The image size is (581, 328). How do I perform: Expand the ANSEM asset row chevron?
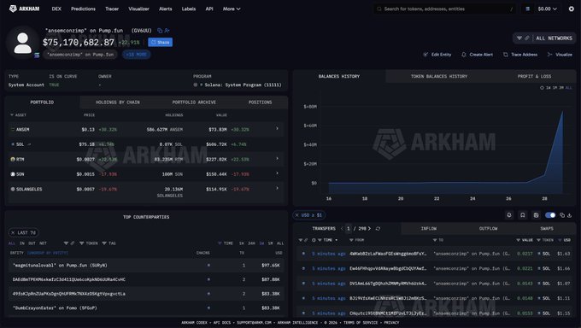[x=277, y=129]
